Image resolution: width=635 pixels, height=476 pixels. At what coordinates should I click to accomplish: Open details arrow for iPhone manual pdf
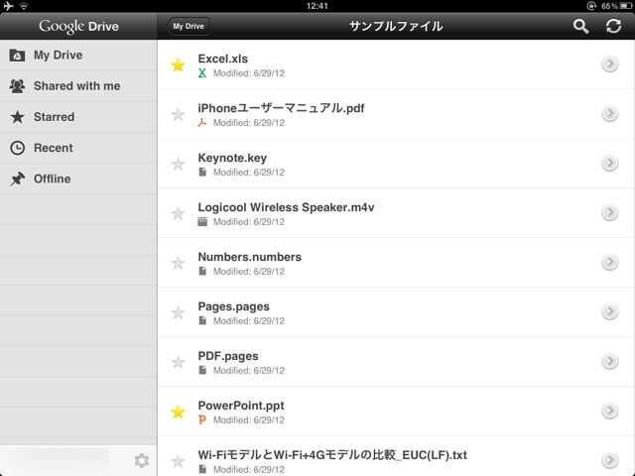[609, 113]
